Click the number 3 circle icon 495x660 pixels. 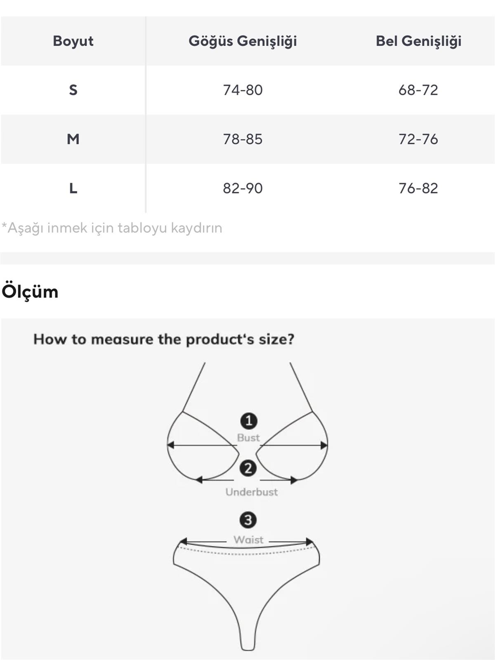248,520
